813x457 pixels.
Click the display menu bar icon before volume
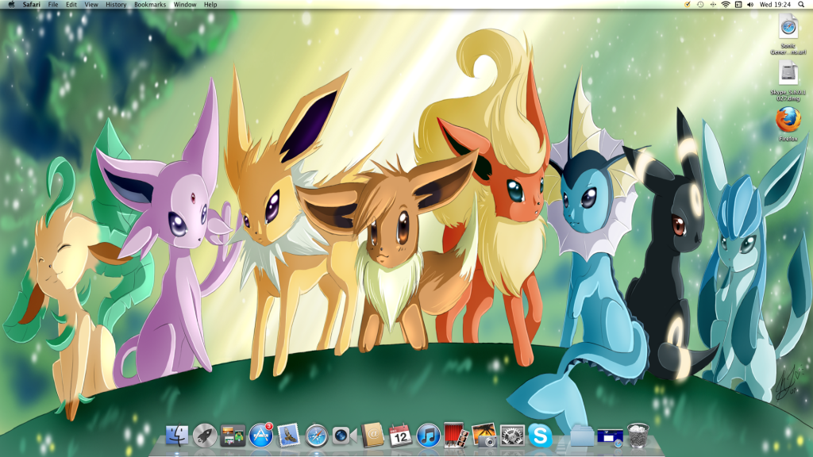click(738, 5)
